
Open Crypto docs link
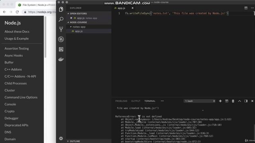click(10, 111)
